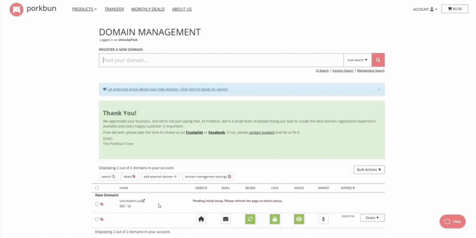Open email settings via the envelope icon
476x238 pixels.
[x=226, y=219]
